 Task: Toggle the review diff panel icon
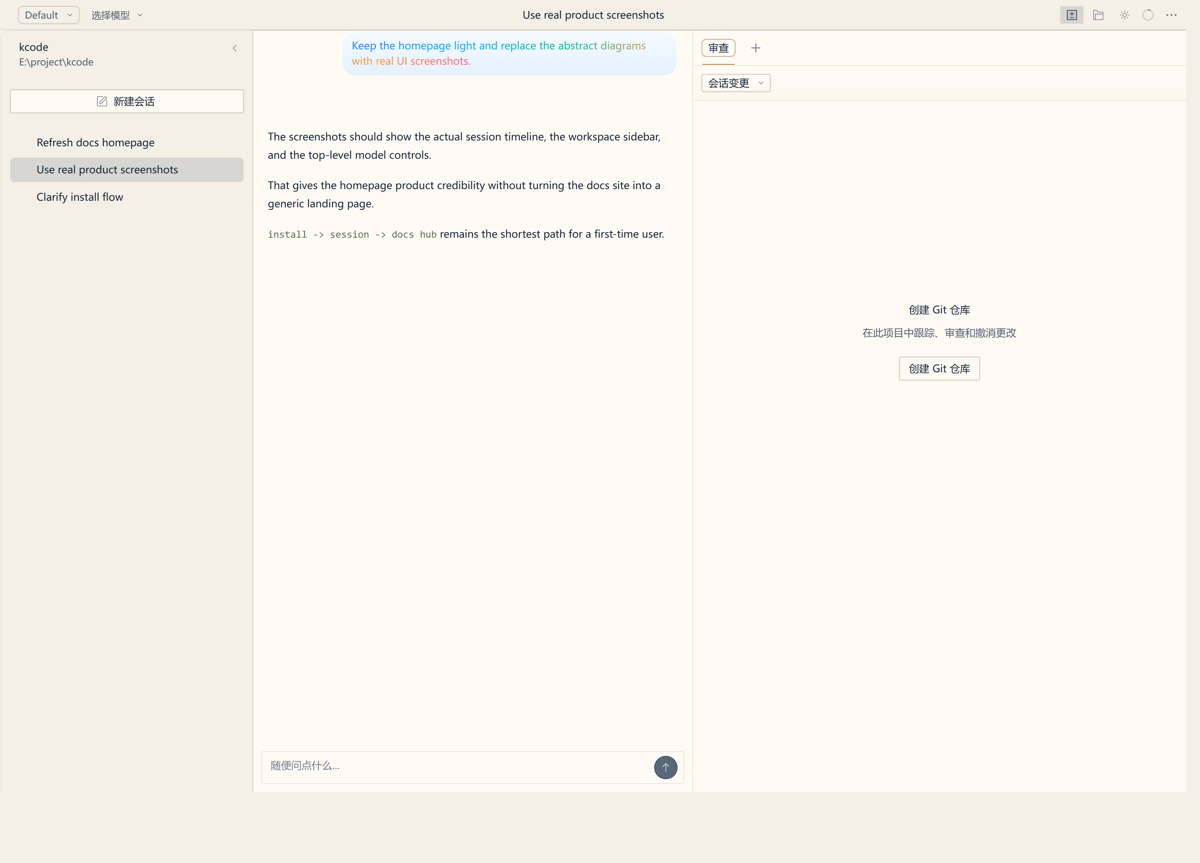[x=1072, y=15]
